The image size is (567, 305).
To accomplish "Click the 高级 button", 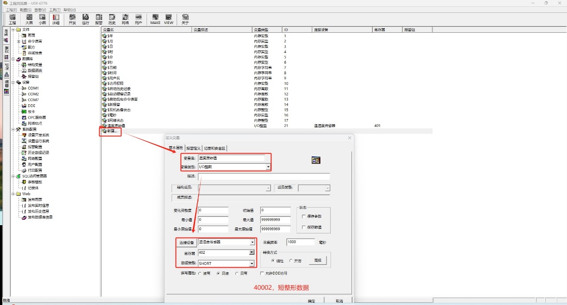I will (x=318, y=261).
